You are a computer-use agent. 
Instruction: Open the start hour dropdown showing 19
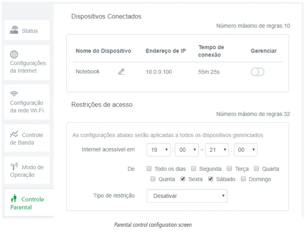[x=158, y=150]
